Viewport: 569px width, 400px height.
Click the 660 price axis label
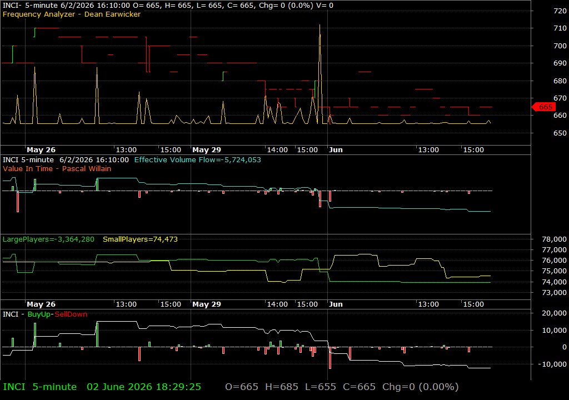(560, 115)
